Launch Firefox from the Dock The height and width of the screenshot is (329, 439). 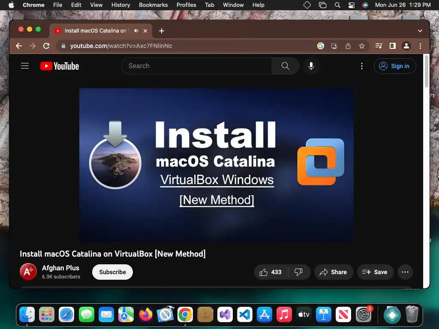[146, 315]
